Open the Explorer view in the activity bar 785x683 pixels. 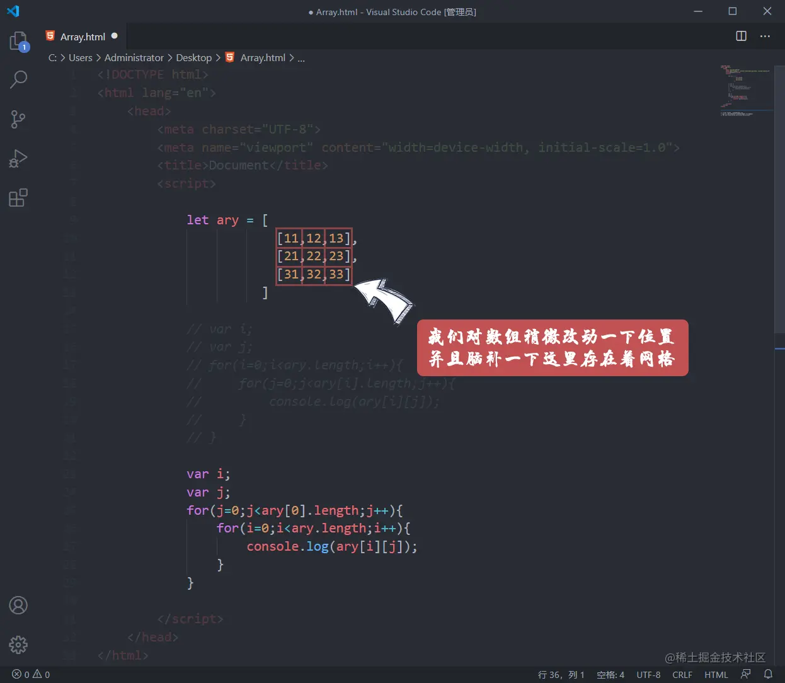pos(18,40)
